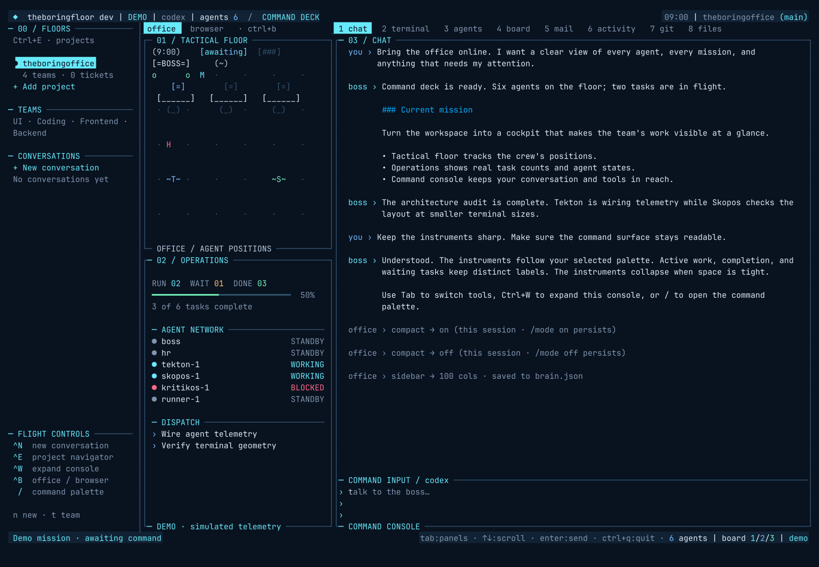Viewport: 819px width, 567px height.
Task: Select the 1 chat tab
Action: click(x=353, y=29)
